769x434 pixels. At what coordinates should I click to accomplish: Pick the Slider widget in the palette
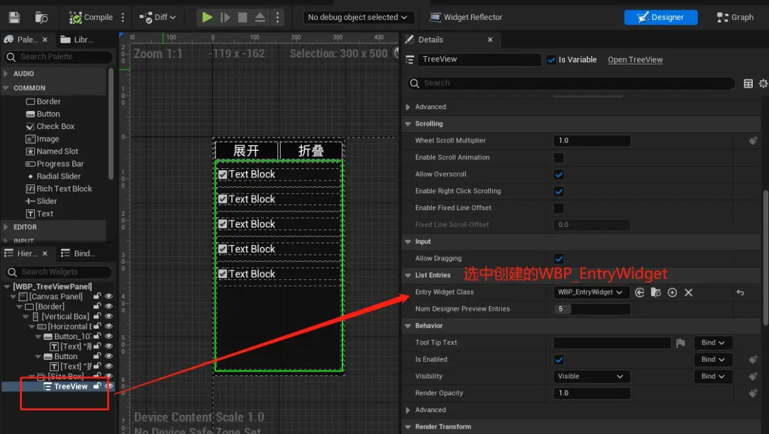(41, 201)
